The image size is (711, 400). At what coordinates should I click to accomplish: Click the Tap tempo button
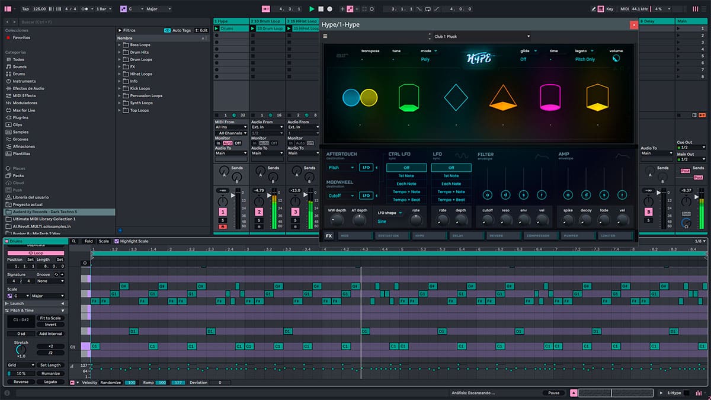pos(25,9)
